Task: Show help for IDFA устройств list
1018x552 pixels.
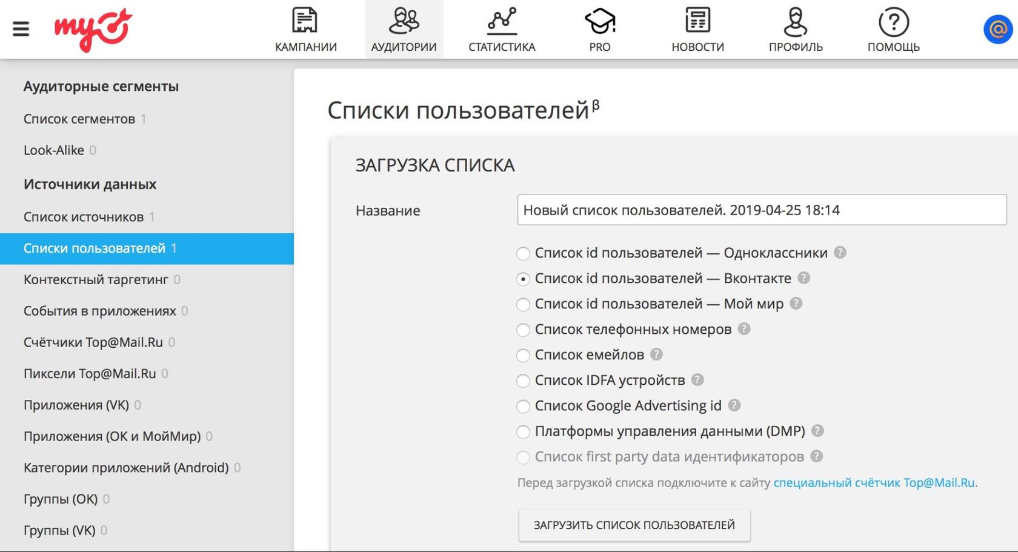Action: (x=697, y=380)
